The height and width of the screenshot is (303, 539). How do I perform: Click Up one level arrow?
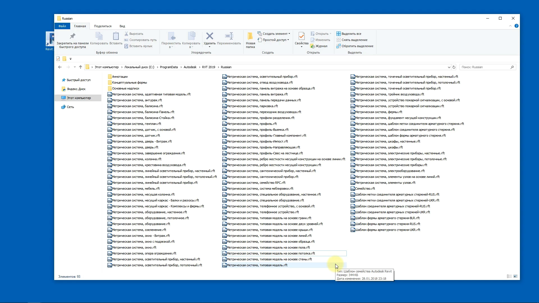coord(81,67)
